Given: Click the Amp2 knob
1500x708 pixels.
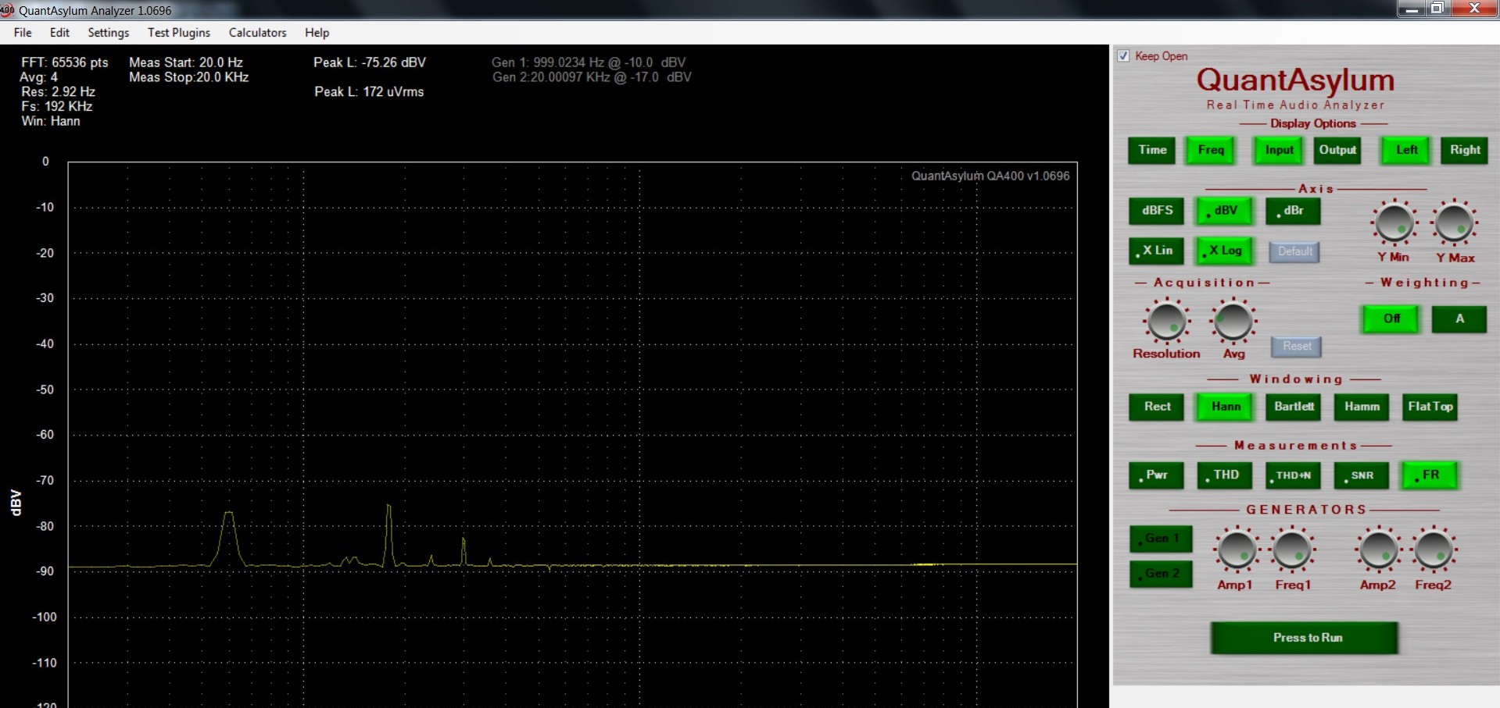Looking at the screenshot, I should pos(1378,549).
